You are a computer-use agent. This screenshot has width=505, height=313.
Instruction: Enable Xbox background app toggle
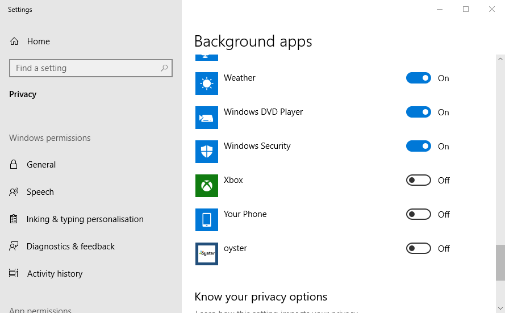coord(419,181)
